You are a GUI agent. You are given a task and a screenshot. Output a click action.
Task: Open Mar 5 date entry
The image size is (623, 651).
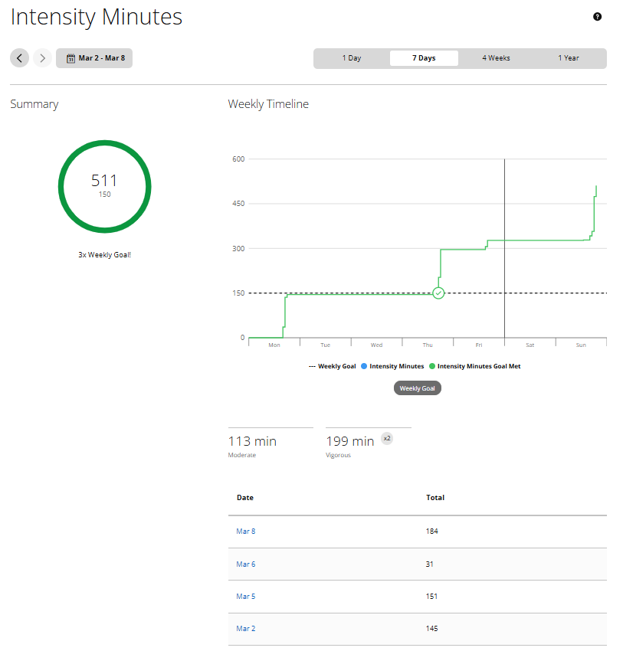click(x=245, y=596)
